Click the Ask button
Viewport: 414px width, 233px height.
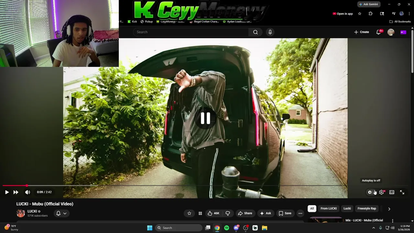[265, 213]
